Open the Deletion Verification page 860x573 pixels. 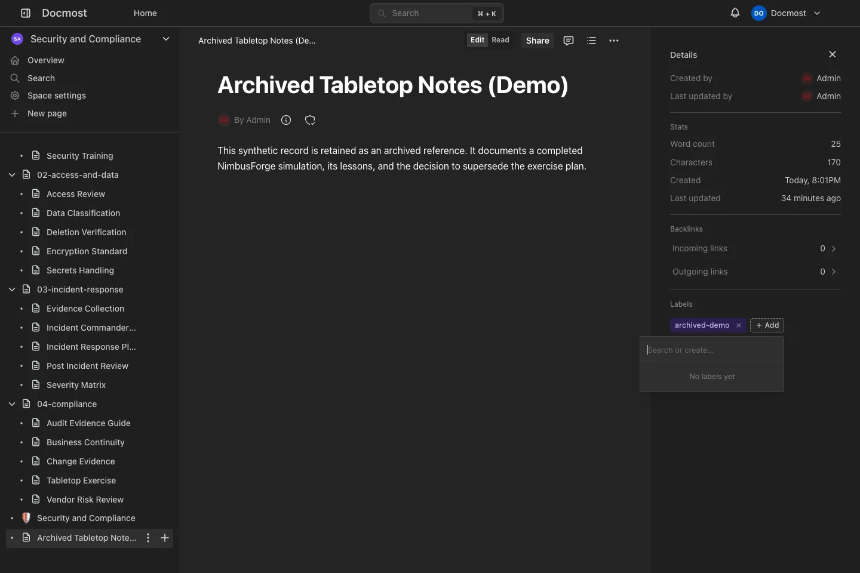(x=87, y=232)
